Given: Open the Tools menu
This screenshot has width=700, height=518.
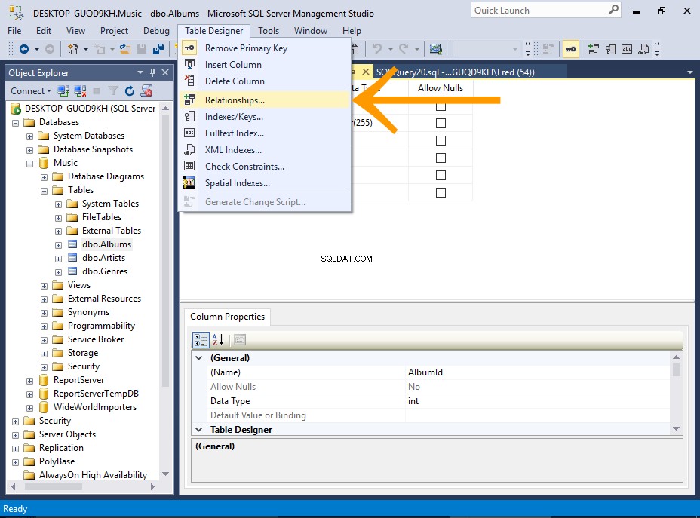Looking at the screenshot, I should tap(269, 31).
